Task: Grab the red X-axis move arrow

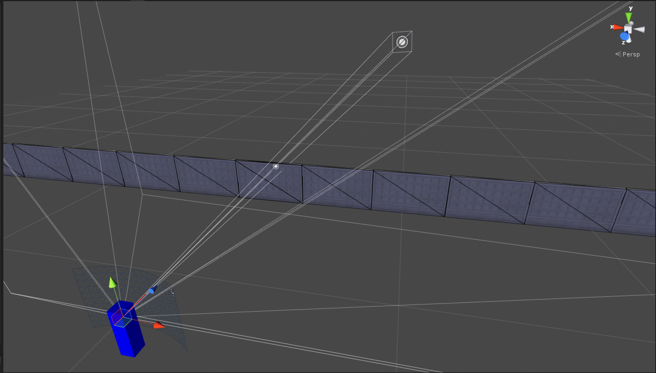Action: [159, 325]
